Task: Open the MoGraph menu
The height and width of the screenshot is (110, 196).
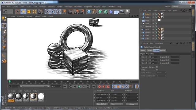Action: [x=68, y=7]
